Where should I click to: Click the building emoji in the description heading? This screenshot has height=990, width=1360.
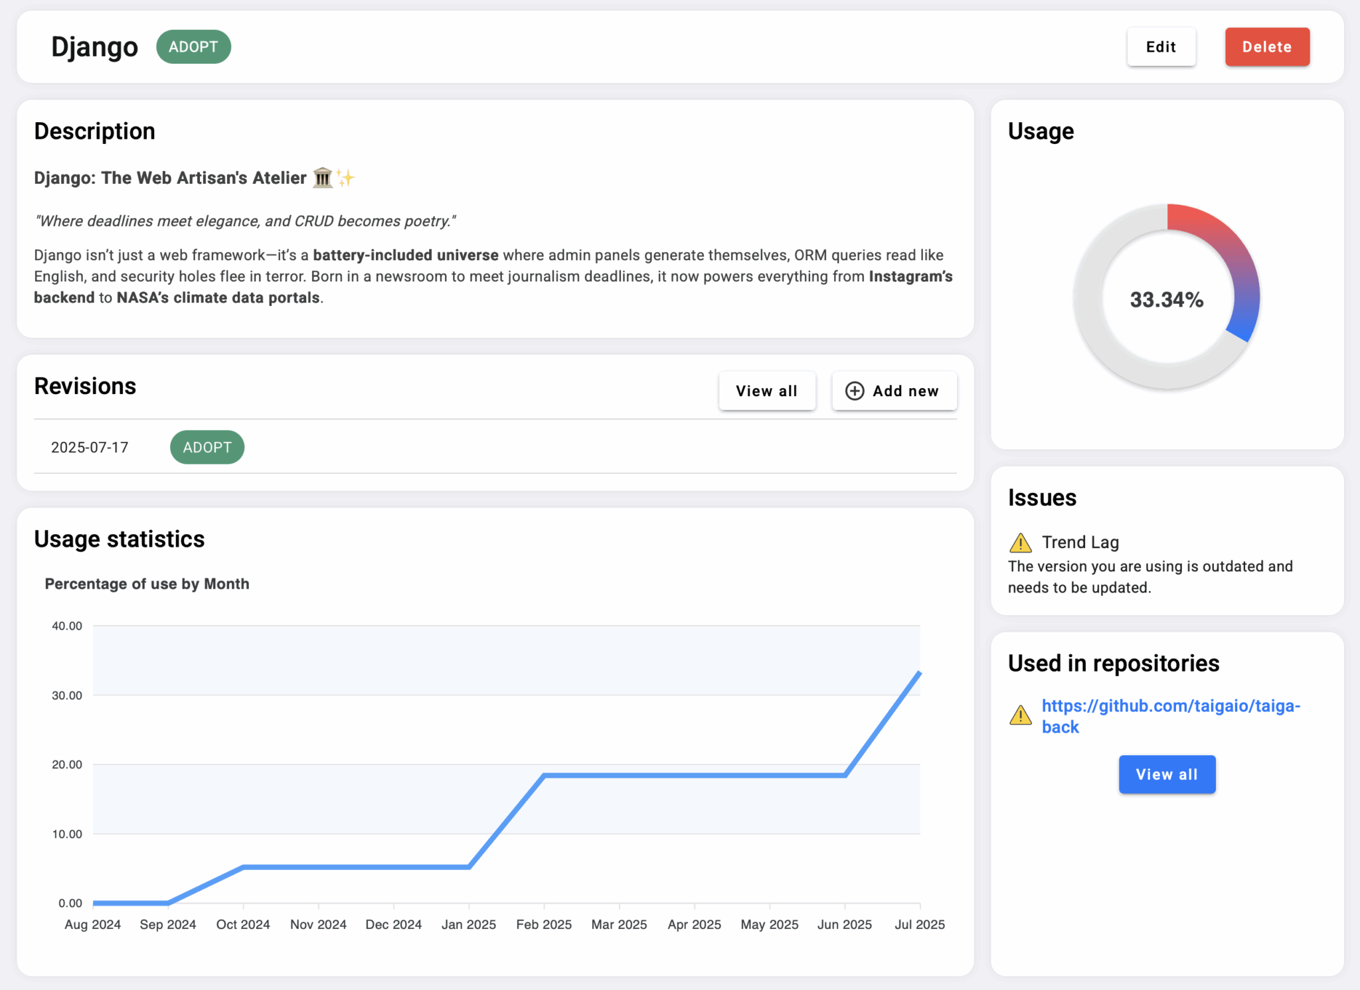coord(323,178)
